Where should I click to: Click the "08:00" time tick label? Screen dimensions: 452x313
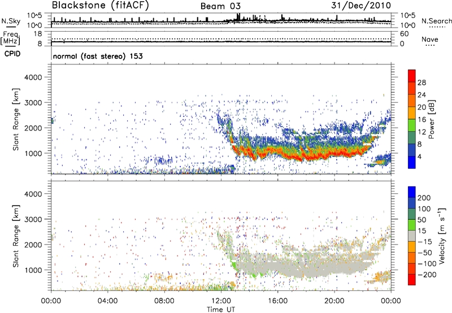[164, 301]
